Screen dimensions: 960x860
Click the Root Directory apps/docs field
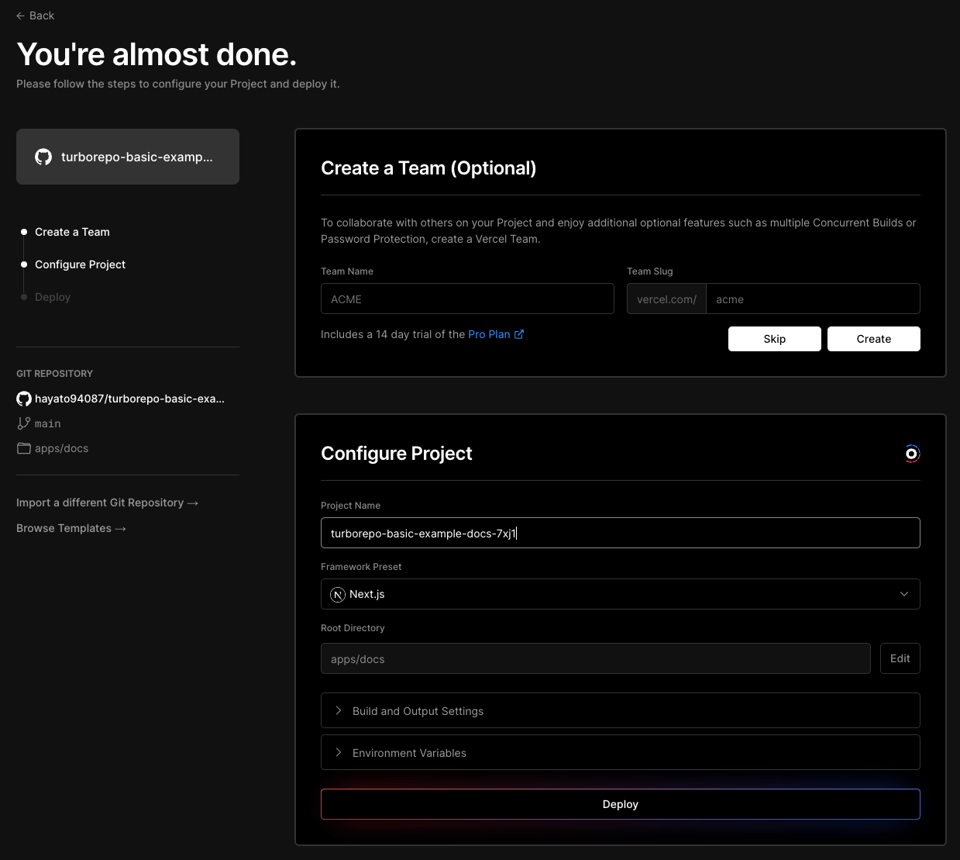click(596, 658)
